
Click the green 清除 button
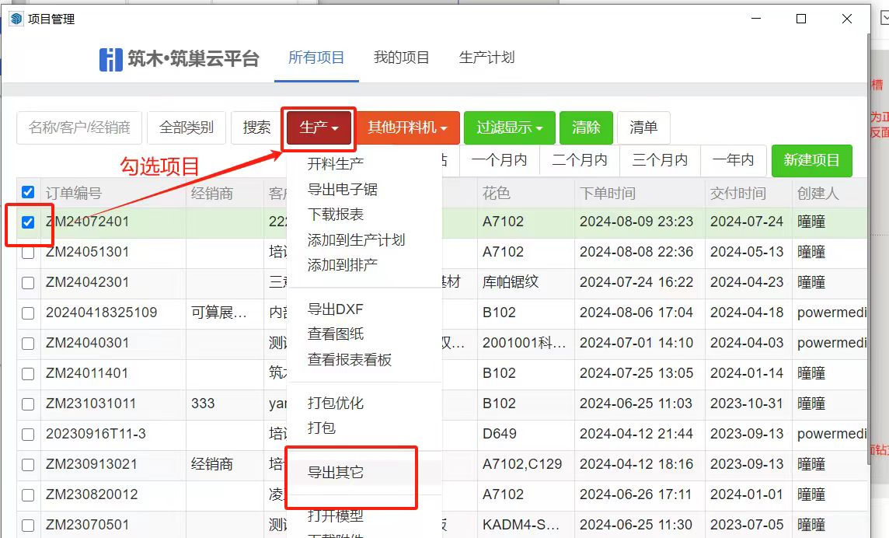(x=586, y=128)
